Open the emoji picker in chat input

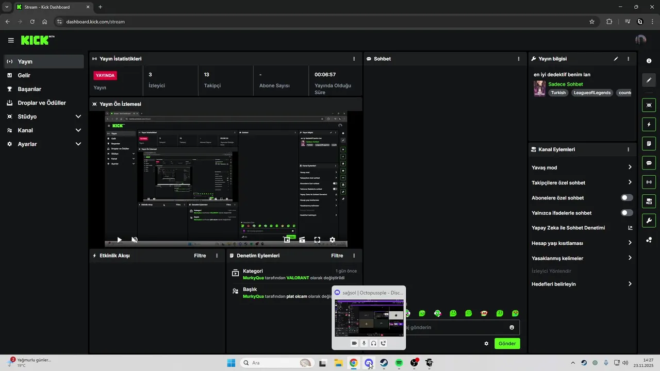511,327
